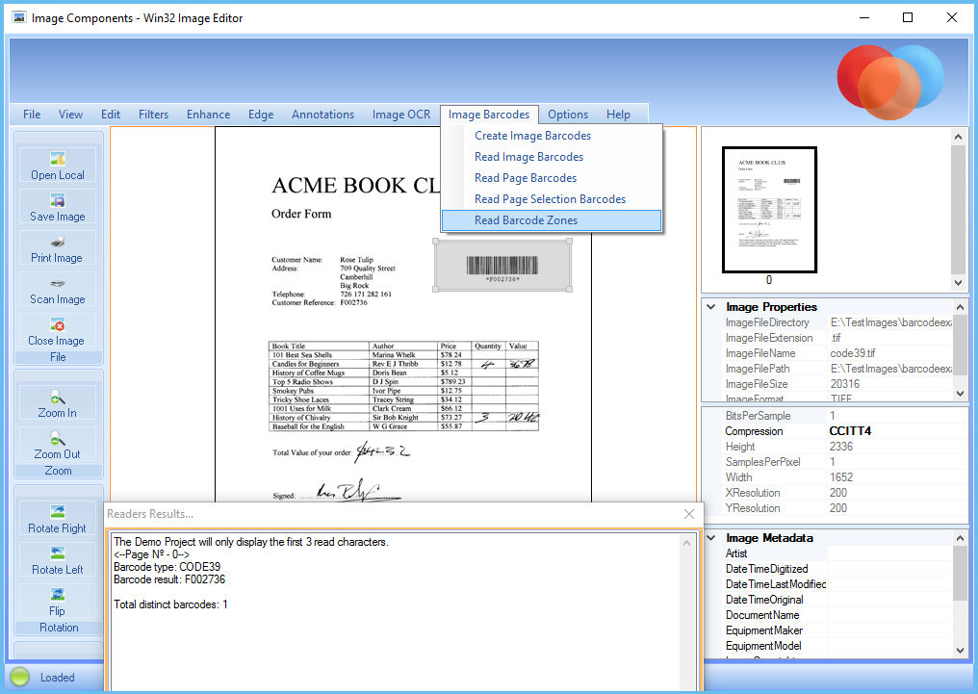Click the Zoom In magnifier icon
The width and height of the screenshot is (978, 694).
coord(58,397)
